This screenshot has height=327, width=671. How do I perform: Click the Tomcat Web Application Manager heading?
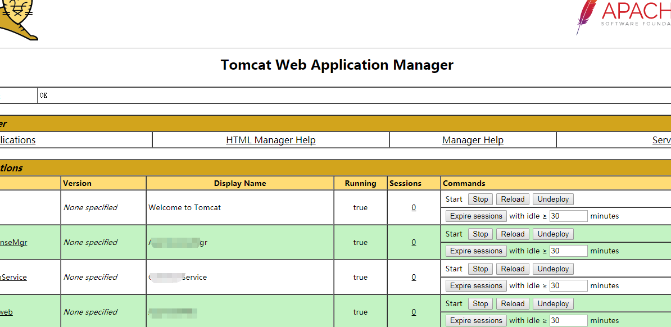click(x=337, y=65)
